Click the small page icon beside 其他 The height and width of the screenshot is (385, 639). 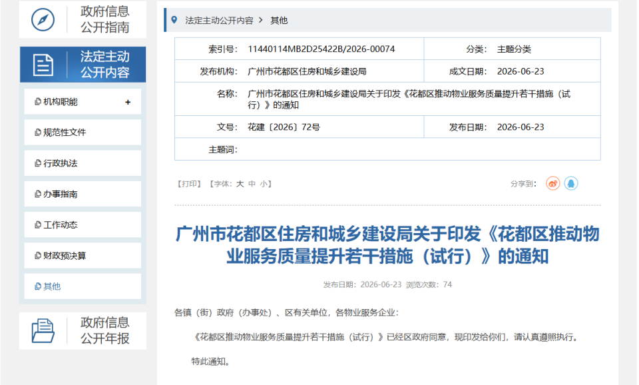38,286
